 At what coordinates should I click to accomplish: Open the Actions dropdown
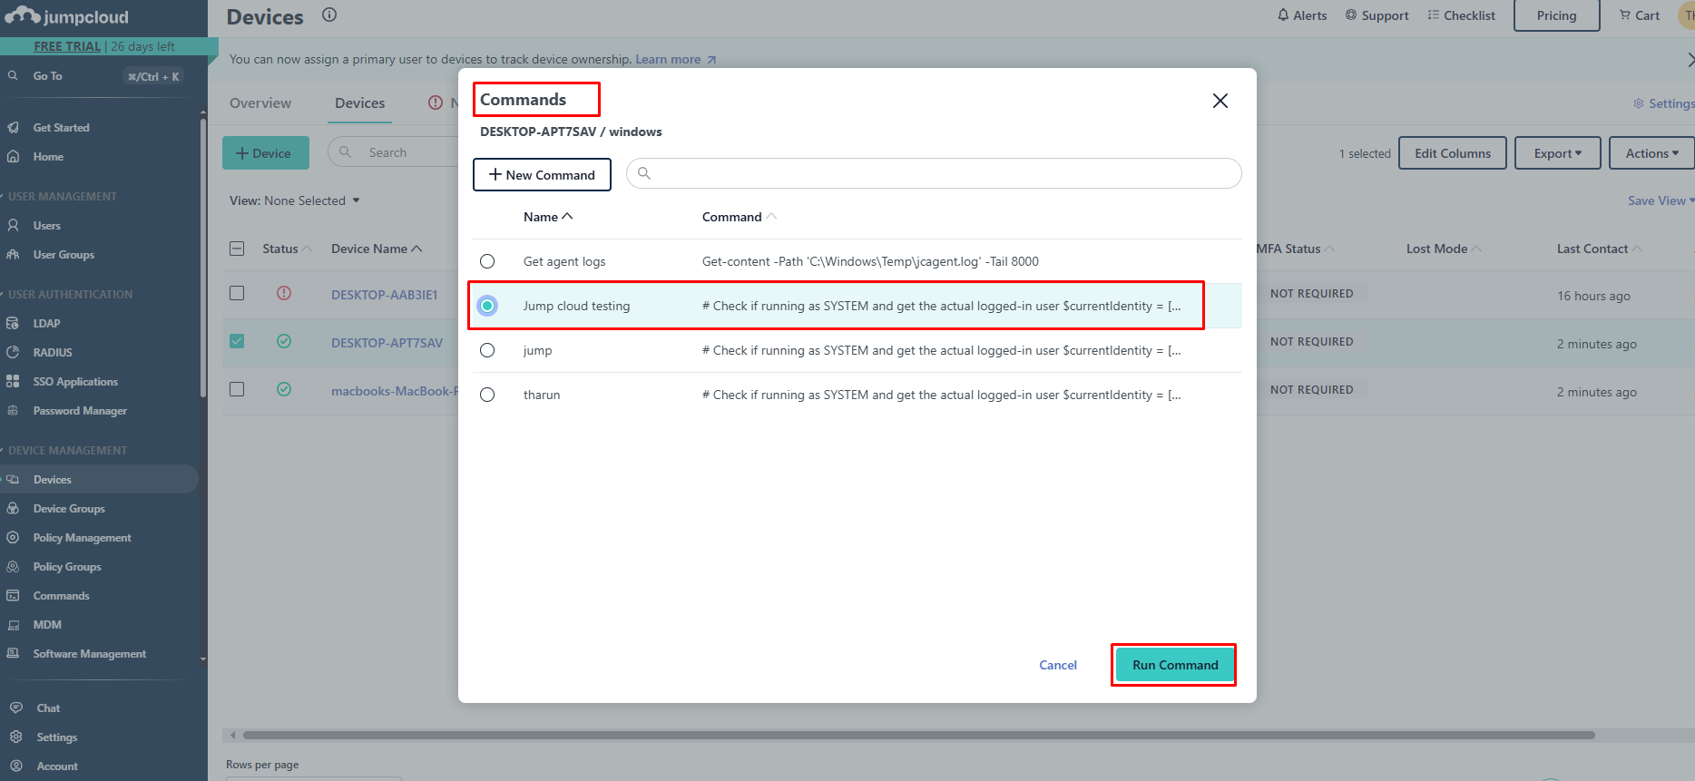1651,153
